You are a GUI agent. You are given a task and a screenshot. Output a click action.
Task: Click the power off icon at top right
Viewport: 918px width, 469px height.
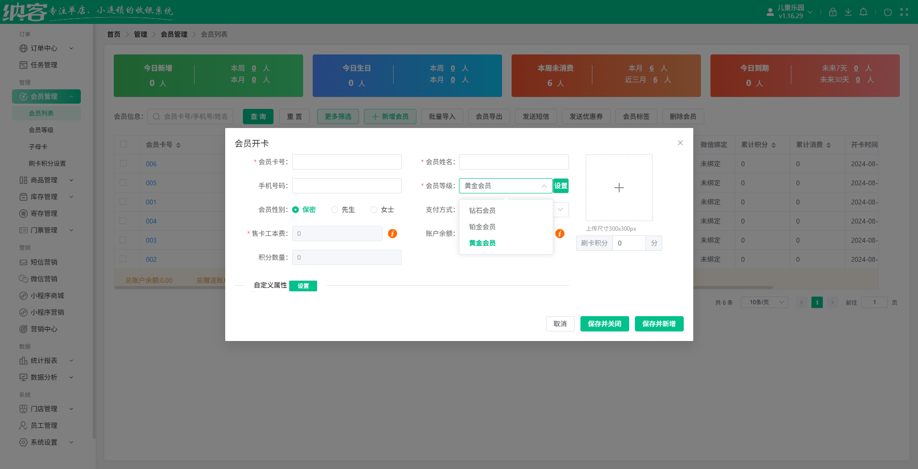[888, 12]
